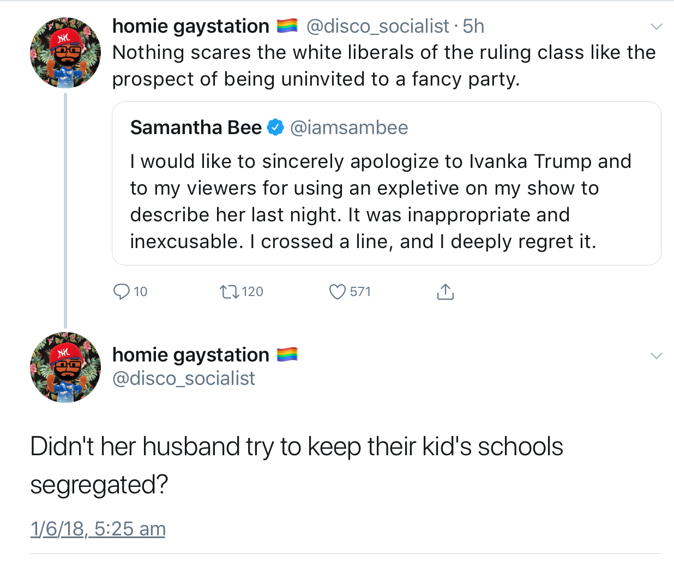The height and width of the screenshot is (561, 674).
Task: Open the 1/6/18, 5:25 am timestamp link
Action: tap(98, 528)
